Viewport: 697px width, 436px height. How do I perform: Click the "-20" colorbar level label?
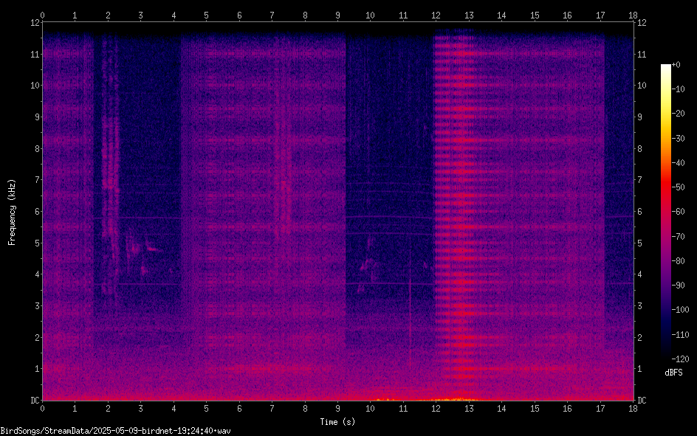678,114
